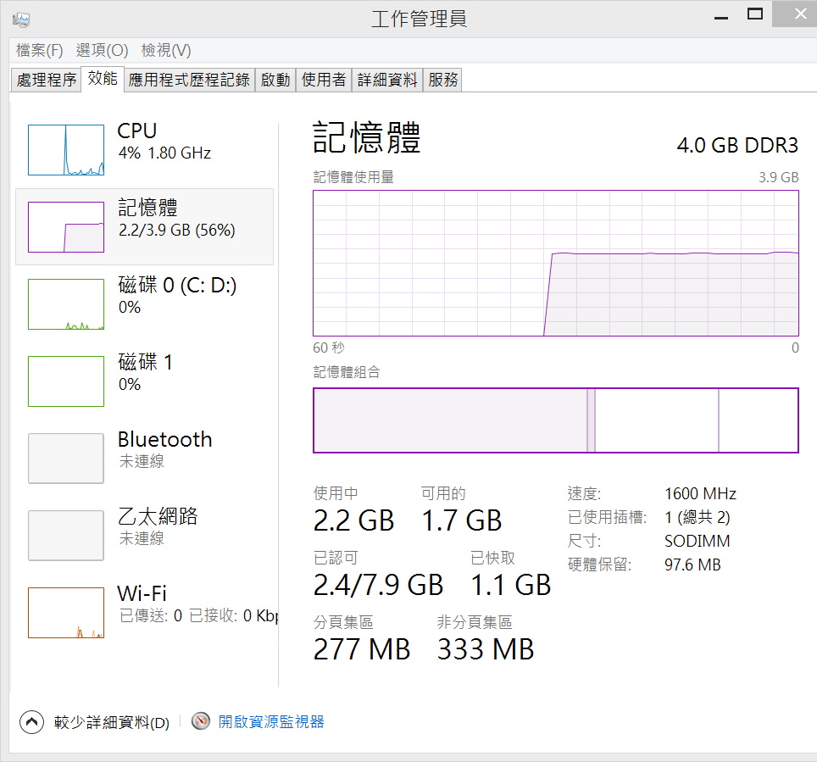
Task: Open the 選項(O) menu
Action: coord(102,51)
